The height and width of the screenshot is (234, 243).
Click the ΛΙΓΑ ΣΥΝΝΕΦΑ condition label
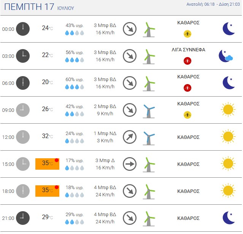189,50
